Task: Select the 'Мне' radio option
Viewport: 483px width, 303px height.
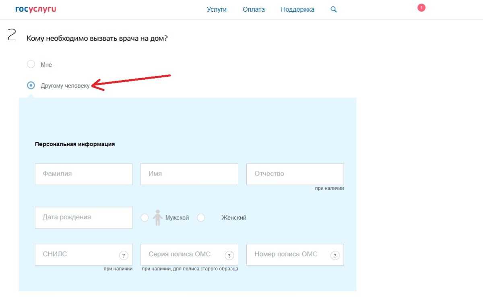Action: click(31, 64)
